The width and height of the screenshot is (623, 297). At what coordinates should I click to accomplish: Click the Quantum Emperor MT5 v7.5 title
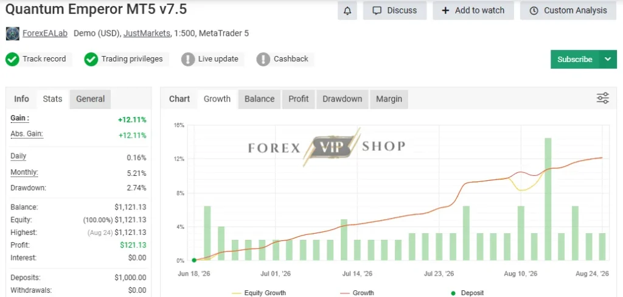(x=96, y=9)
